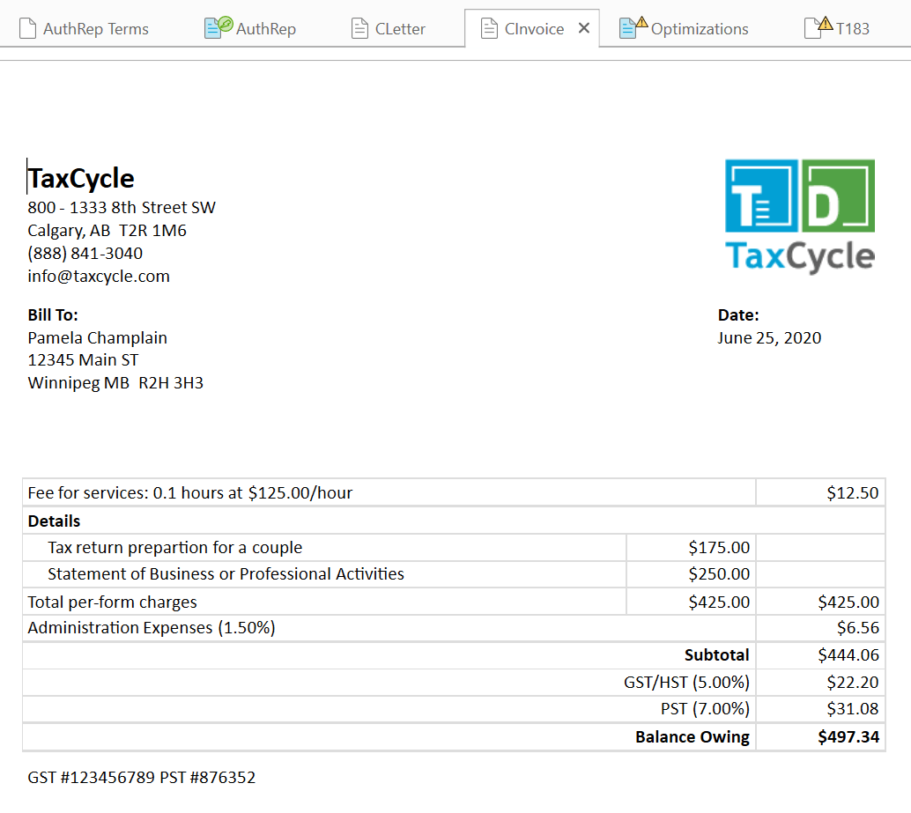Screen dimensions: 911x813
Task: Switch to the AuthRep Terms tab
Action: tap(85, 28)
